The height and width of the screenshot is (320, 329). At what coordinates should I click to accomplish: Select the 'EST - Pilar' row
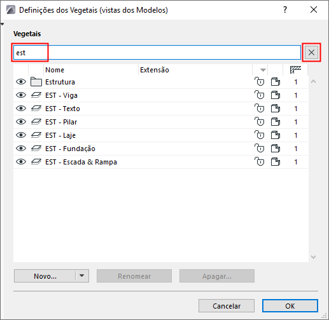click(160, 122)
